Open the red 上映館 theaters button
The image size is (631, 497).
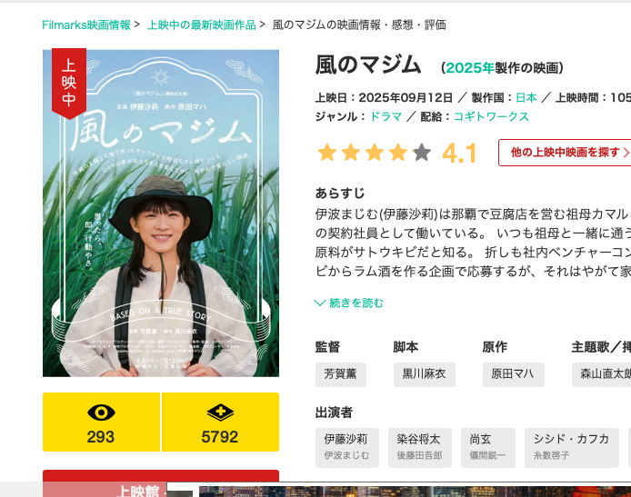(x=161, y=483)
